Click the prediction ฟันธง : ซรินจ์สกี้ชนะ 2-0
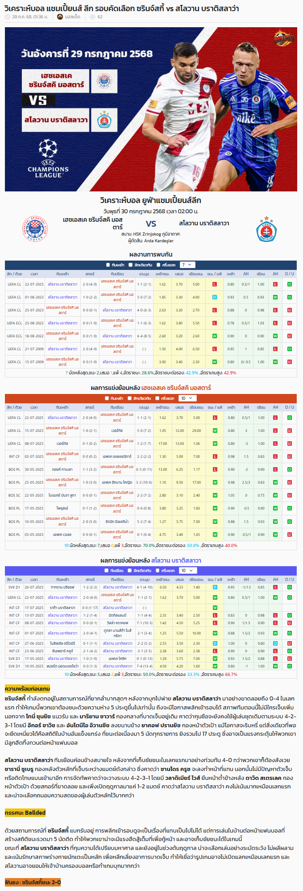Screen dimensions: 303x891 (x=33, y=883)
